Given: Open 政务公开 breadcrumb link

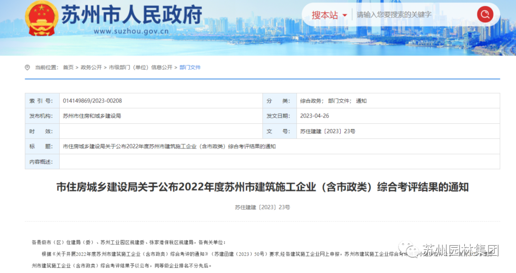Looking at the screenshot, I should pos(91,68).
